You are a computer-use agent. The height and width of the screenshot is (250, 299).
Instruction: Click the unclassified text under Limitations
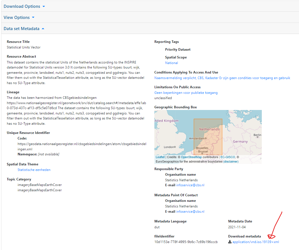click(163, 98)
